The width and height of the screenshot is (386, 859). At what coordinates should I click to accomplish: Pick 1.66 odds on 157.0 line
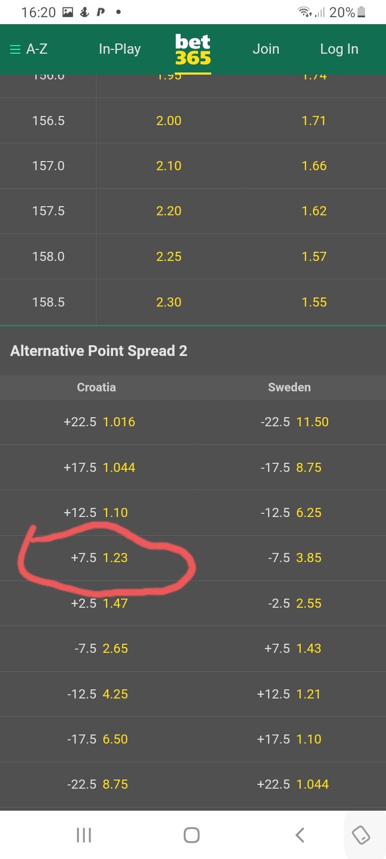point(314,166)
